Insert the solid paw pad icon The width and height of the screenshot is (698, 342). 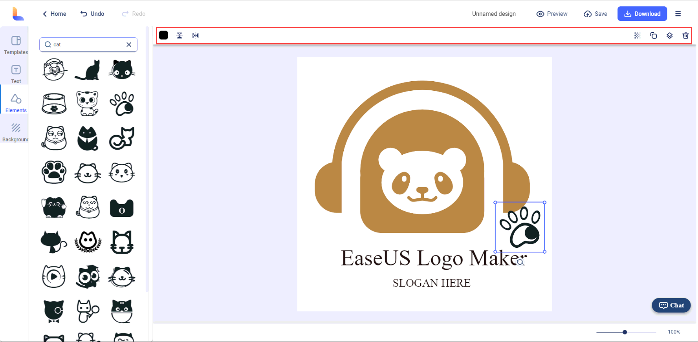(54, 172)
